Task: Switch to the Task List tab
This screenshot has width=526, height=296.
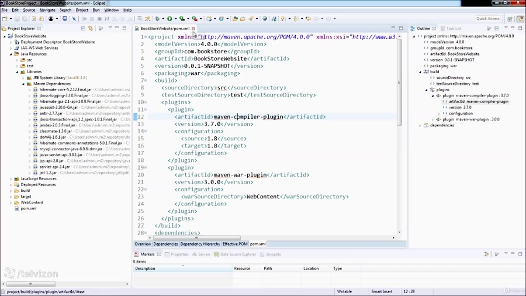Action: coord(451,29)
